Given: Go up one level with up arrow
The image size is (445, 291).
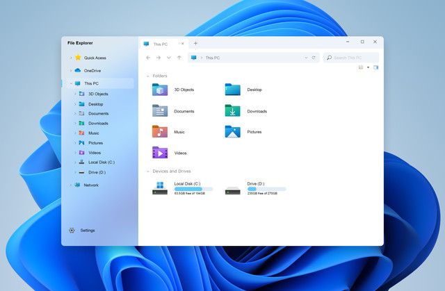Looking at the screenshot, I should click(x=179, y=58).
